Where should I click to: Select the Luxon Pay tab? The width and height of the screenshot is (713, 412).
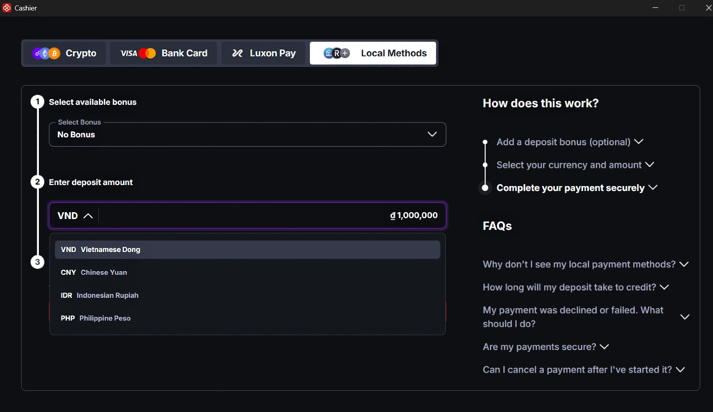click(263, 53)
